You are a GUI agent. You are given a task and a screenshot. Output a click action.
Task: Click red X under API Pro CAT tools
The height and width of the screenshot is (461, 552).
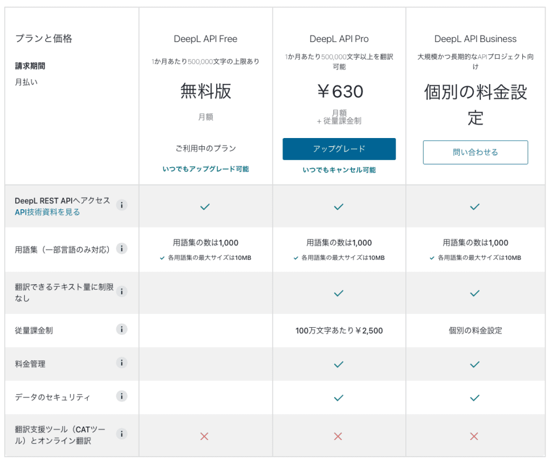click(338, 436)
